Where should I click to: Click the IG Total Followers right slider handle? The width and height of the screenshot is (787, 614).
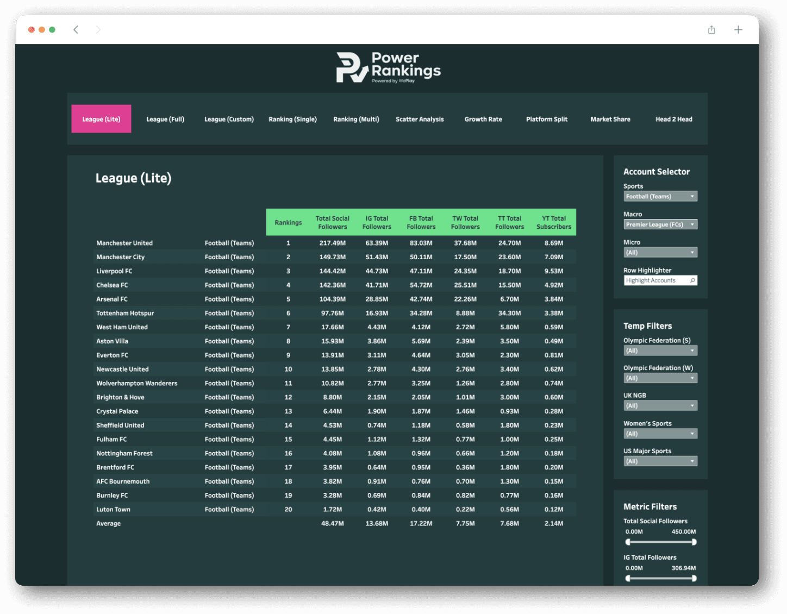[x=694, y=578]
